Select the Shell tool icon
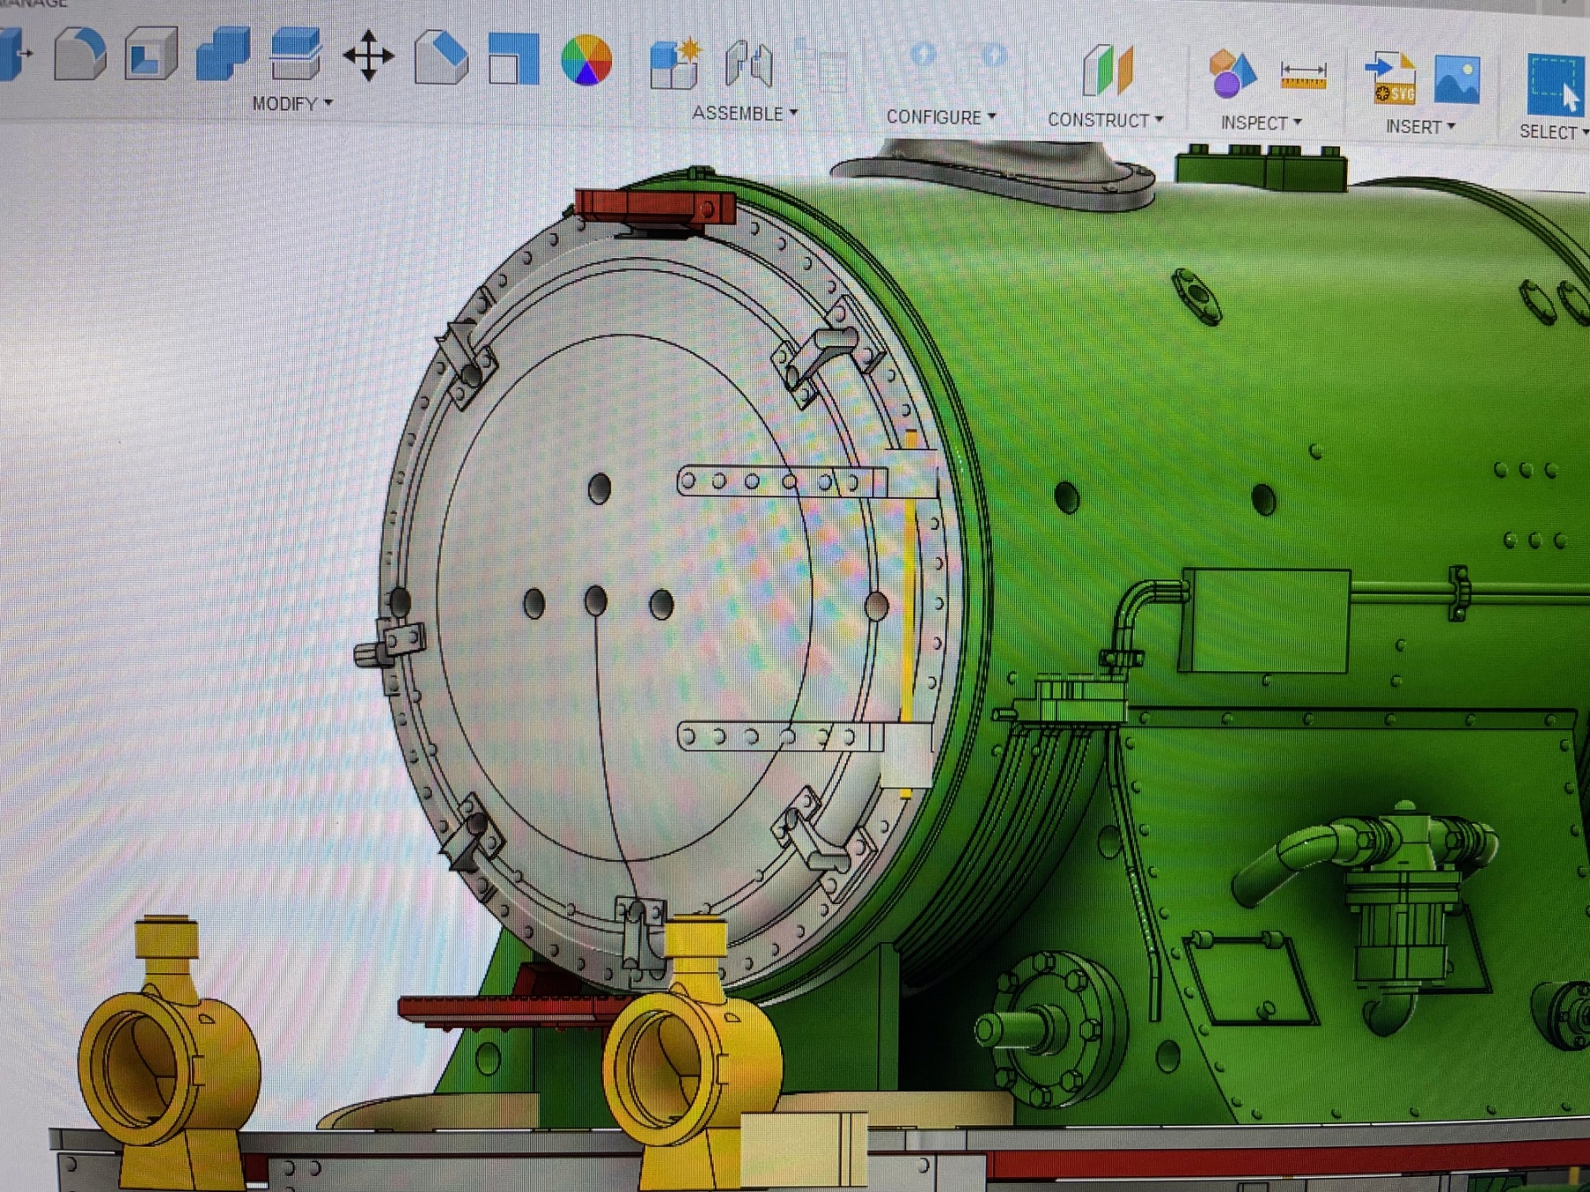 click(151, 55)
